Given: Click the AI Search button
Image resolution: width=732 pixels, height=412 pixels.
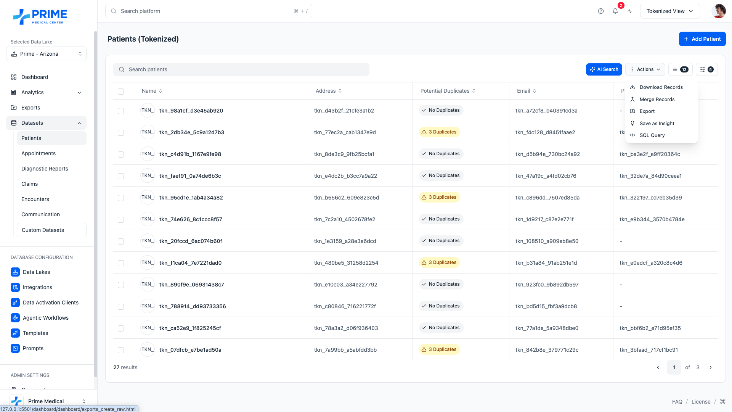Looking at the screenshot, I should (604, 69).
